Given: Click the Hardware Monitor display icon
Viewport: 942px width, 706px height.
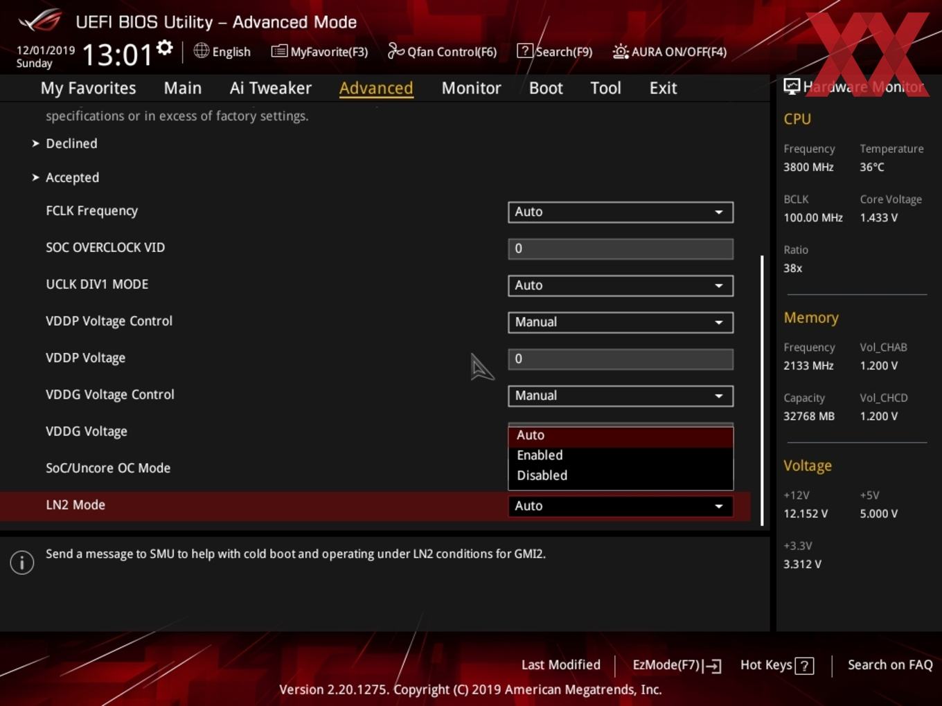Looking at the screenshot, I should click(x=792, y=87).
